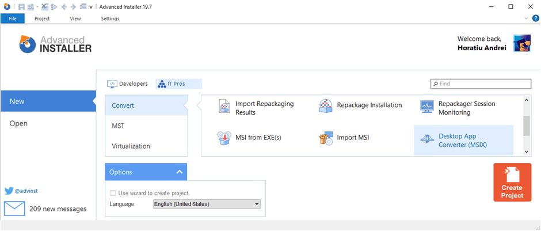Click the Twitter bird icon
Screen dimensions: 541x231
(x=9, y=191)
